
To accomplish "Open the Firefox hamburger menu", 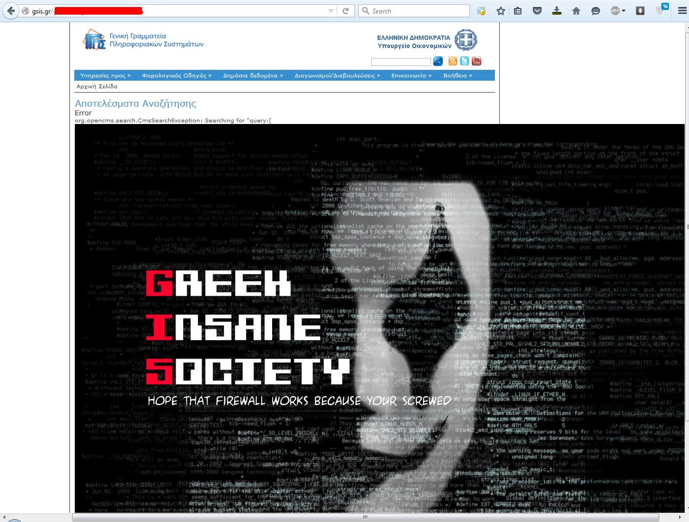I will 682,11.
